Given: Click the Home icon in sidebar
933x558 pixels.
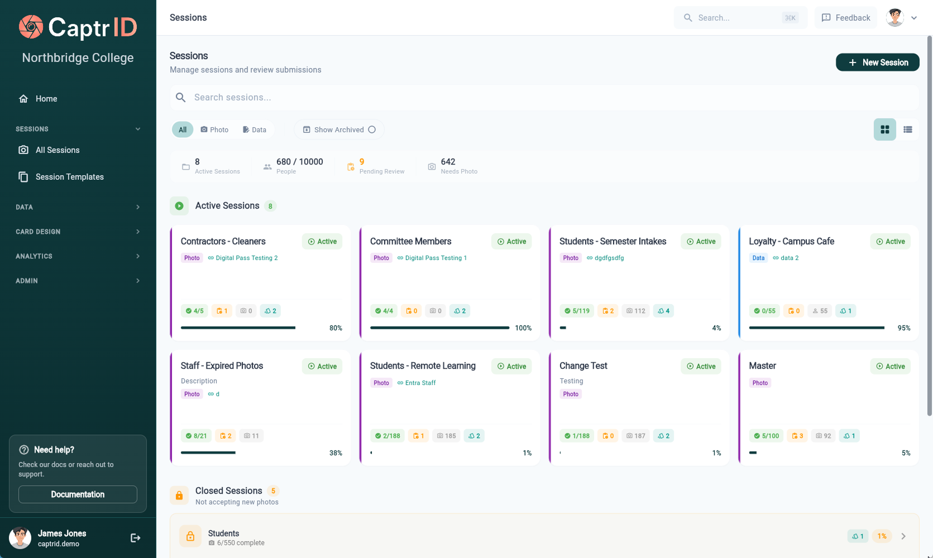Looking at the screenshot, I should pos(23,98).
